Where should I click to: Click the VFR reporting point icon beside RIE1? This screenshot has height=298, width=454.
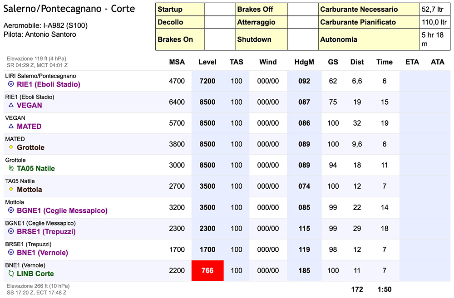click(x=11, y=84)
